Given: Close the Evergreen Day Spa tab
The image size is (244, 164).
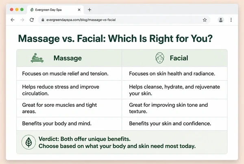Looking at the screenshot, I should click(79, 10).
